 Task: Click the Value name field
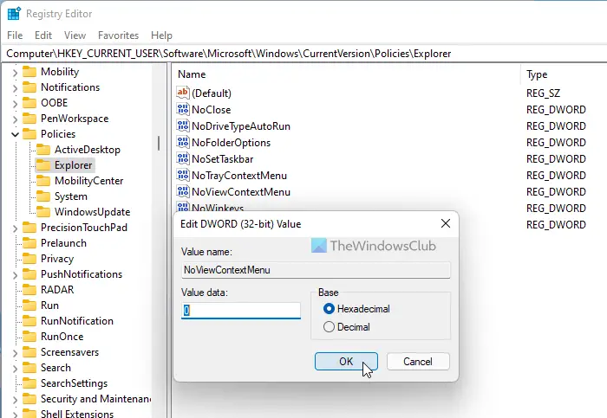(x=316, y=270)
